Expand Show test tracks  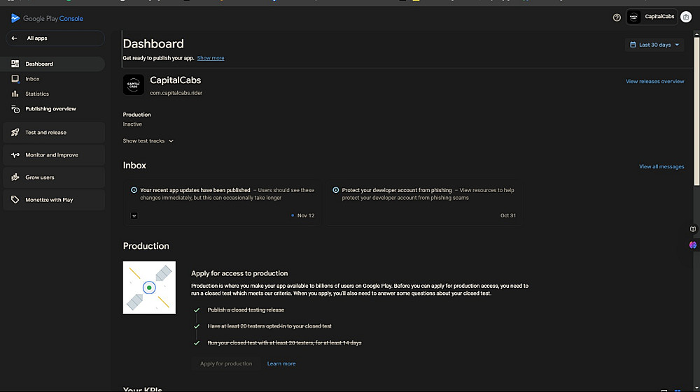[x=148, y=141]
